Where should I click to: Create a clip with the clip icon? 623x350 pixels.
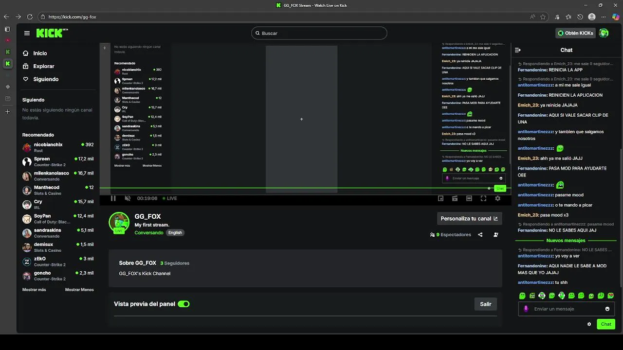[455, 198]
